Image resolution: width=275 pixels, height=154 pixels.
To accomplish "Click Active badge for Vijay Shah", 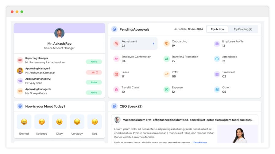I will (94, 82).
